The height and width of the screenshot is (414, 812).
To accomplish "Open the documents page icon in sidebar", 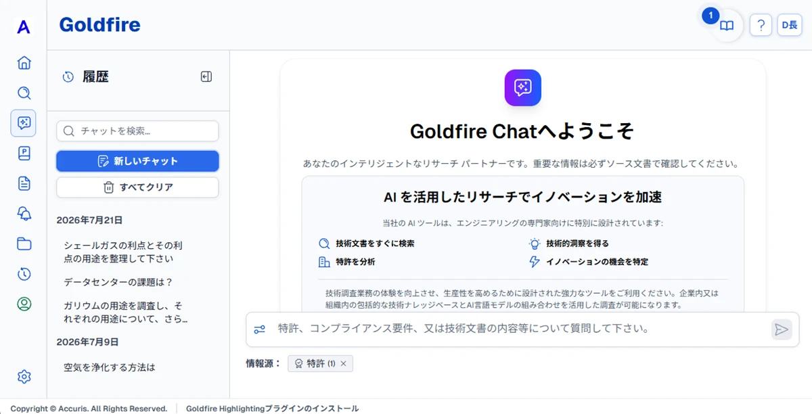I will click(24, 183).
